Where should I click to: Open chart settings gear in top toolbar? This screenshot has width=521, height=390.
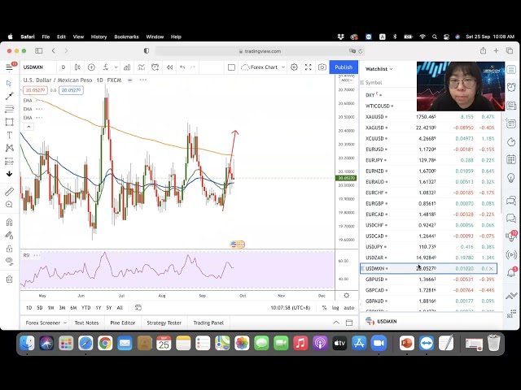[294, 67]
